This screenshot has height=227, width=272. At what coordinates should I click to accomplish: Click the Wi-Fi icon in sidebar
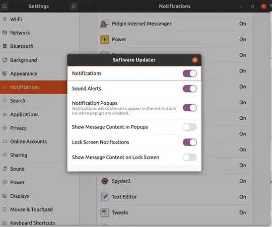coord(5,19)
